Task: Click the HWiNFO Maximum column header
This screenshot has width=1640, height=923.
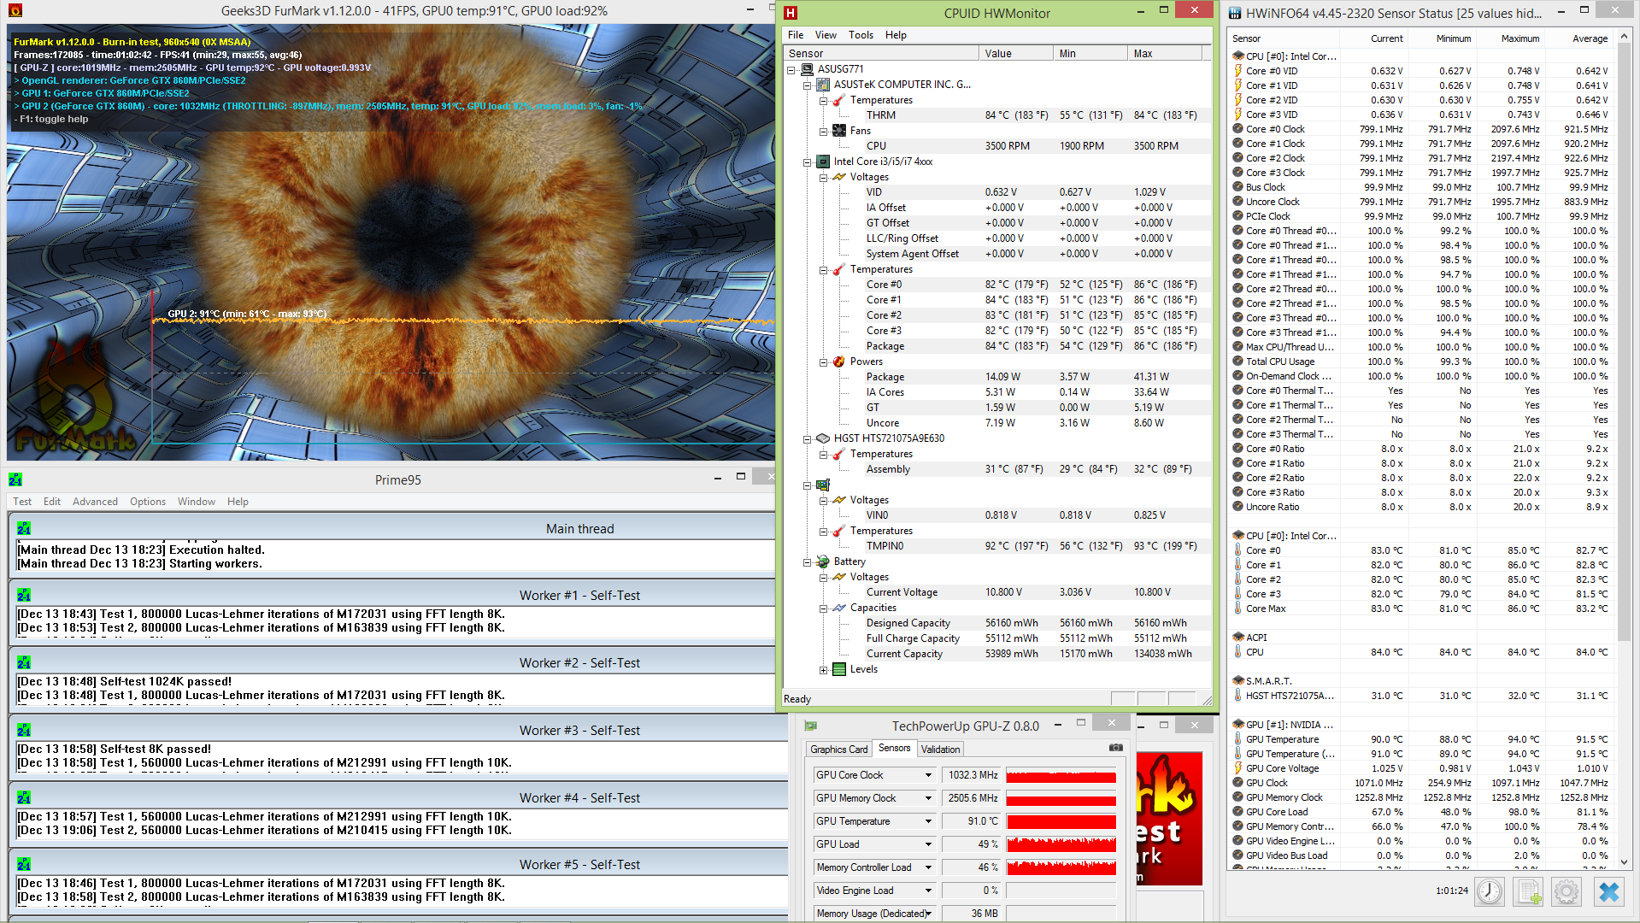Action: pyautogui.click(x=1509, y=38)
